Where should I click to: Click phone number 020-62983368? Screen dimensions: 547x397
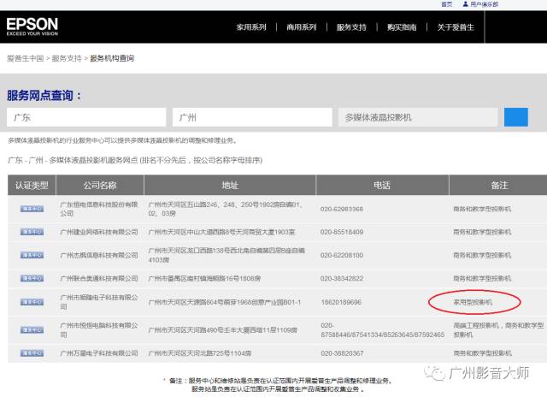[342, 209]
